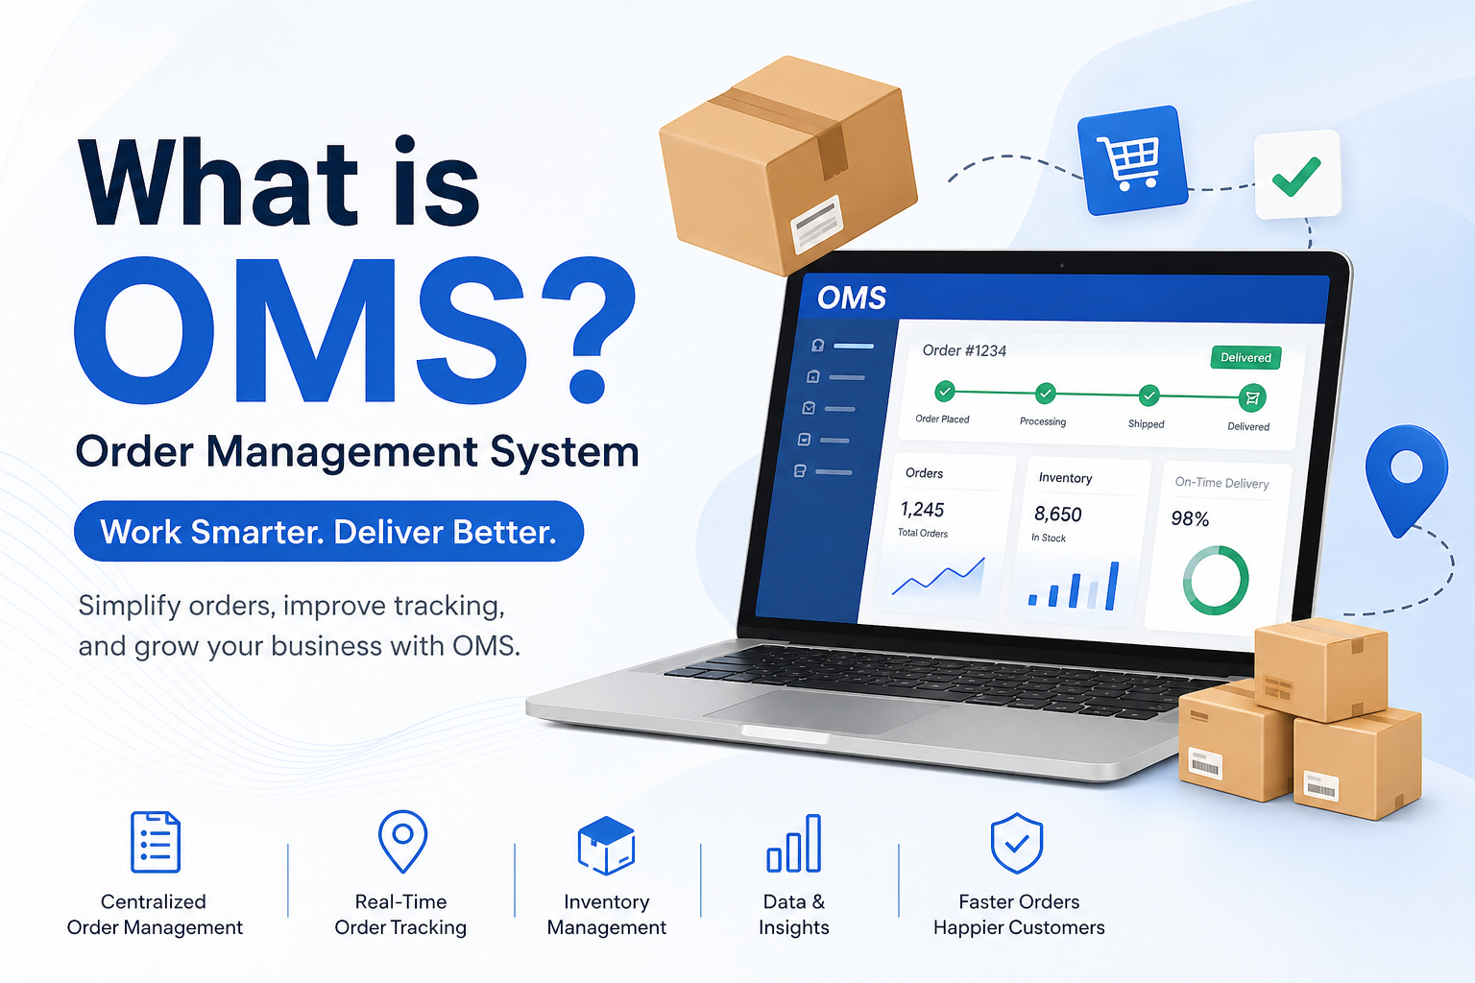Viewport: 1475px width, 983px height.
Task: Click the green Delivered status badge
Action: (1245, 357)
